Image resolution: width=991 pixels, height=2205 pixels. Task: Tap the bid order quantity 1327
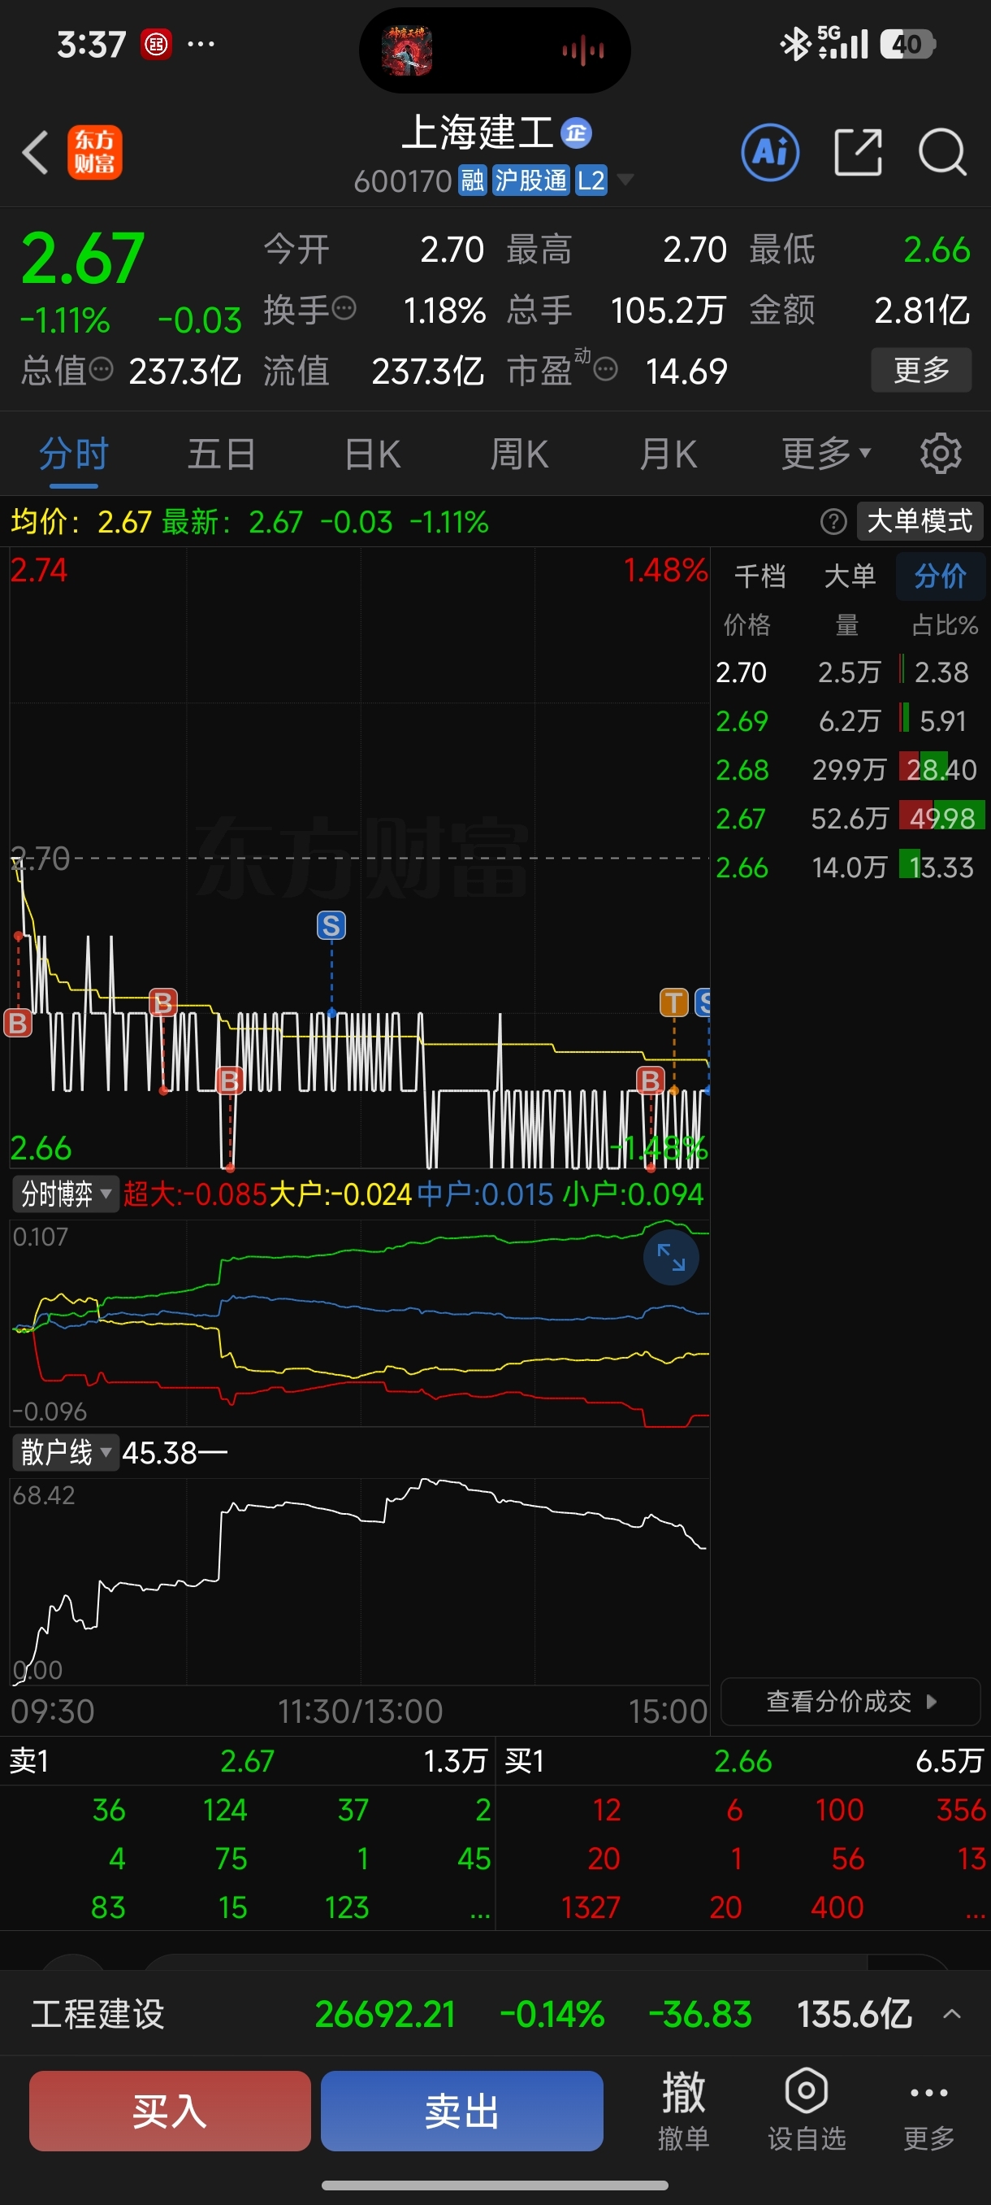(590, 1907)
